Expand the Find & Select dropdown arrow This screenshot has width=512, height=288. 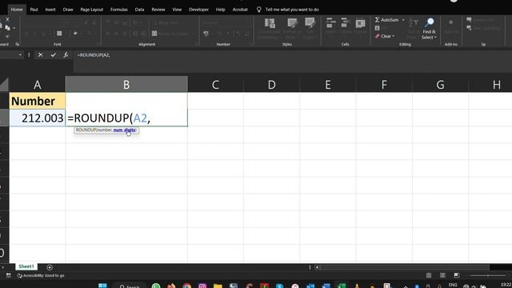435,38
